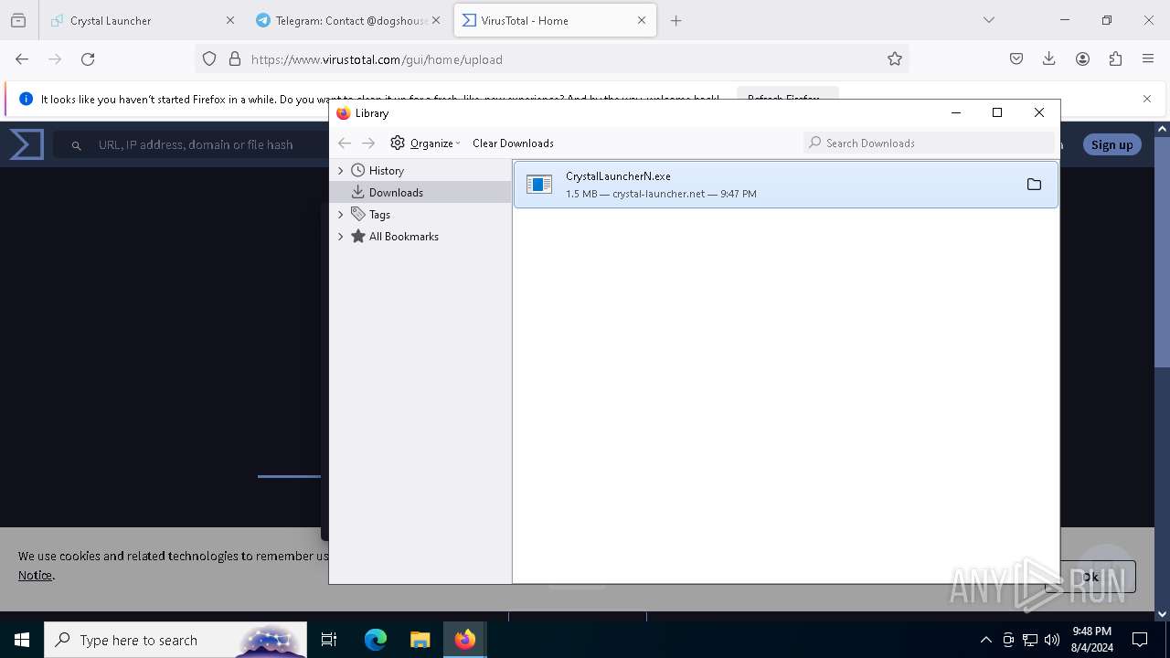Click CrystalLauncherN.exe file type icon

pyautogui.click(x=539, y=185)
